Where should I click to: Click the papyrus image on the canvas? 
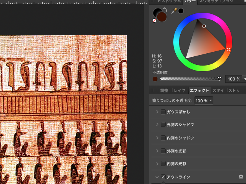pos(63,110)
